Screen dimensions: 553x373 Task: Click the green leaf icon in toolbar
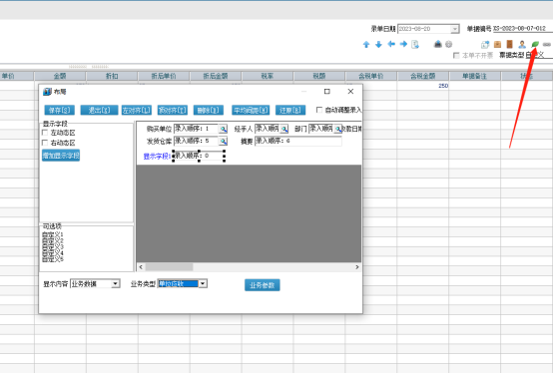pos(535,44)
